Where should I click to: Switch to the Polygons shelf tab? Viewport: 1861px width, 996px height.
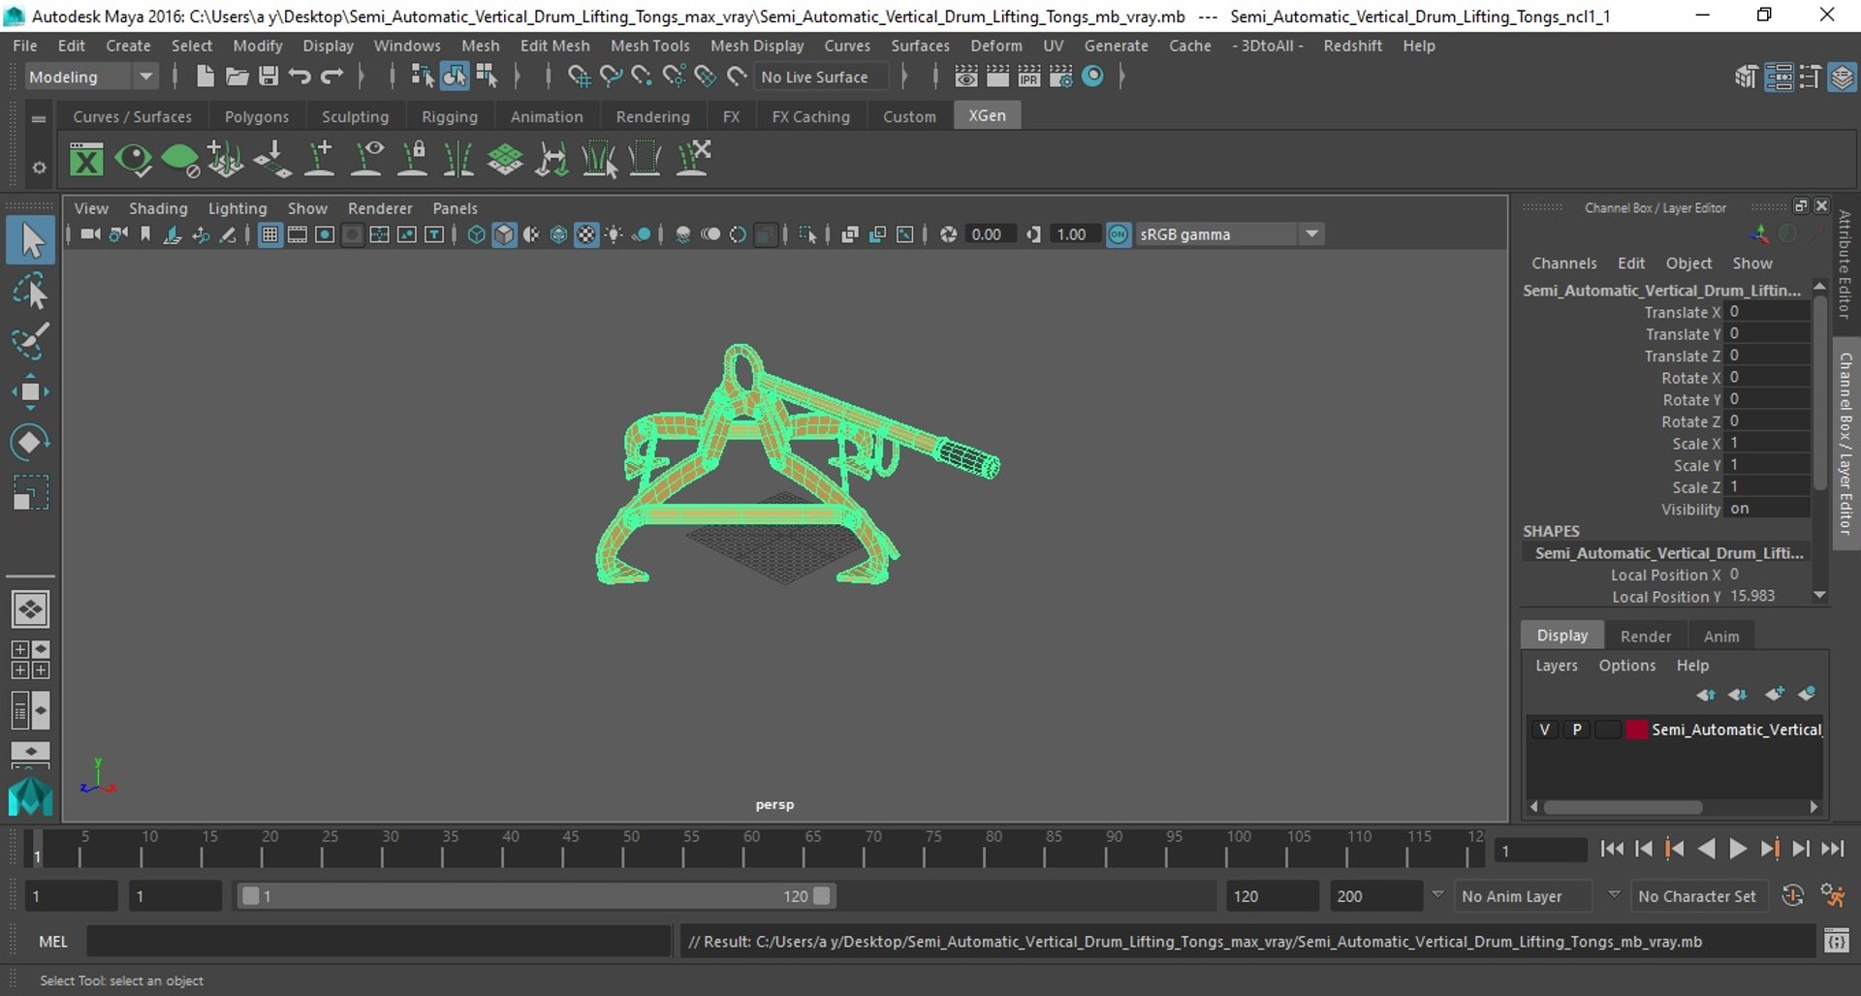257,116
